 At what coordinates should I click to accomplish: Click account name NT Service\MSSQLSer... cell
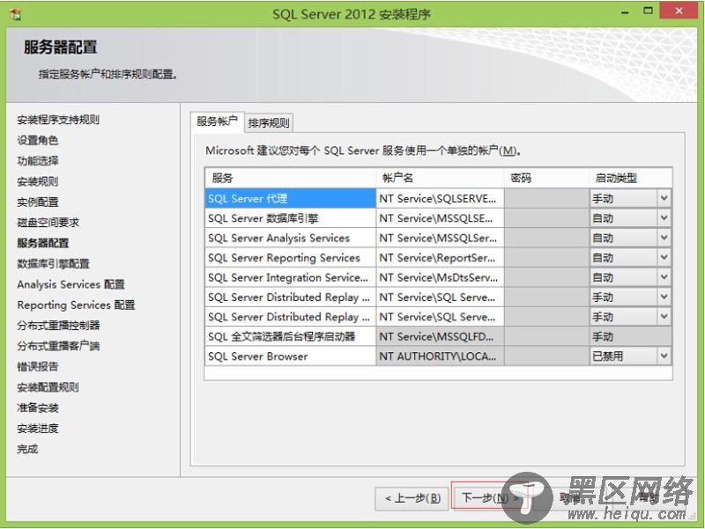440,238
